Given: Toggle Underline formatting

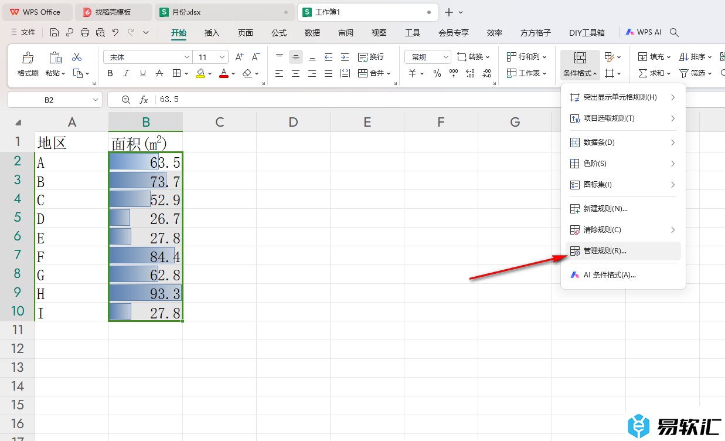Looking at the screenshot, I should (143, 73).
